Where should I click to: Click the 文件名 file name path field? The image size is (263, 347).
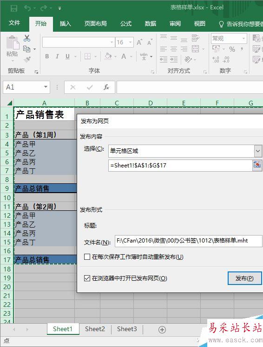point(189,241)
